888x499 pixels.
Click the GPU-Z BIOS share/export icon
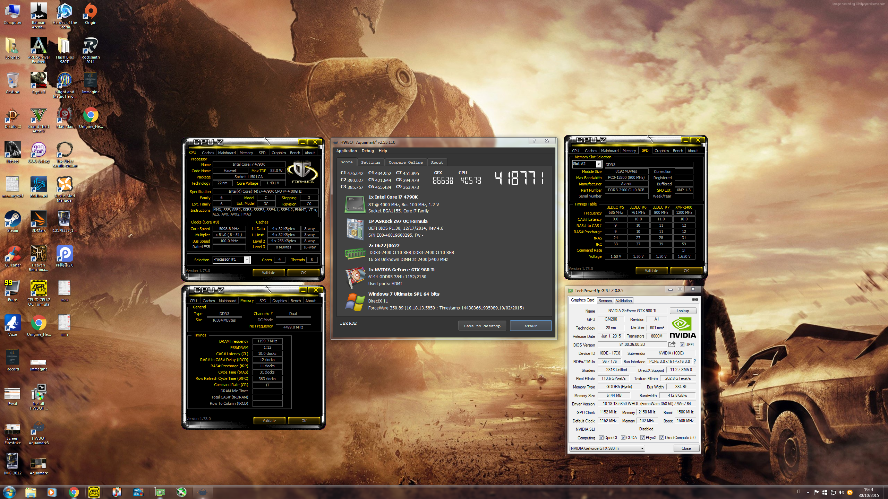coord(672,344)
